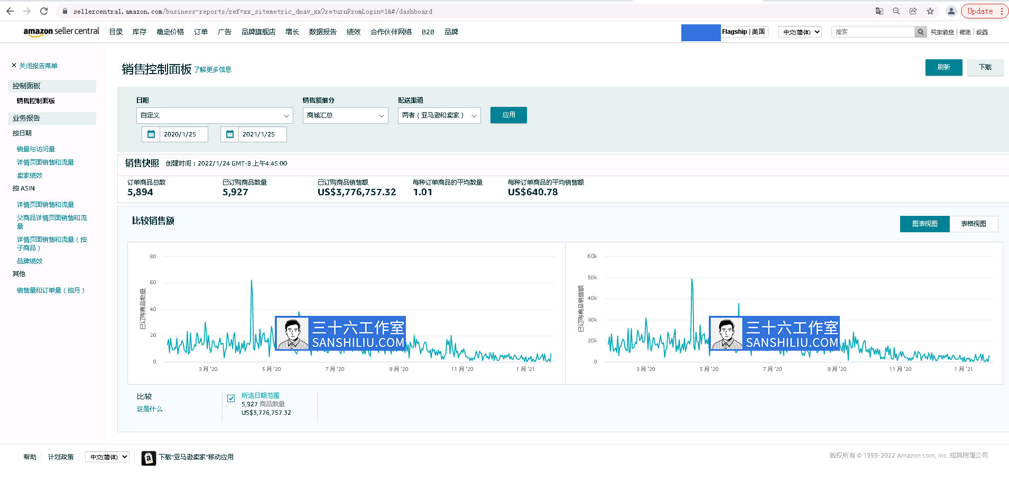Open the 品牌 menu
The image size is (1009, 501).
click(451, 32)
